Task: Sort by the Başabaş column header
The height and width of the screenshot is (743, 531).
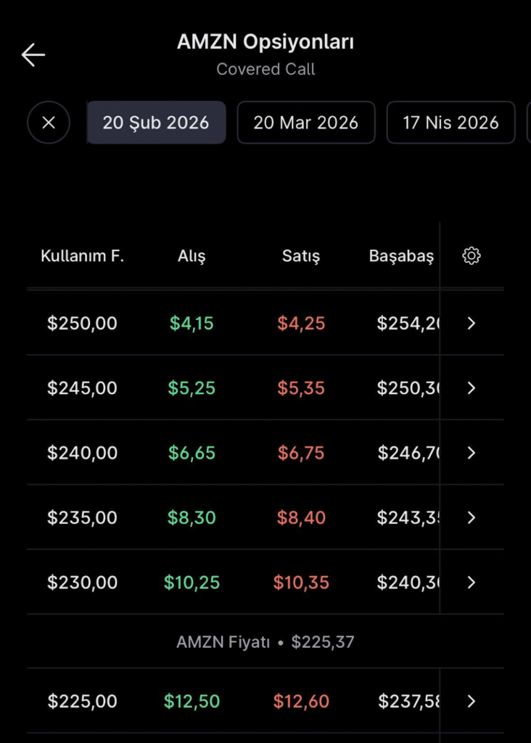Action: 401,256
